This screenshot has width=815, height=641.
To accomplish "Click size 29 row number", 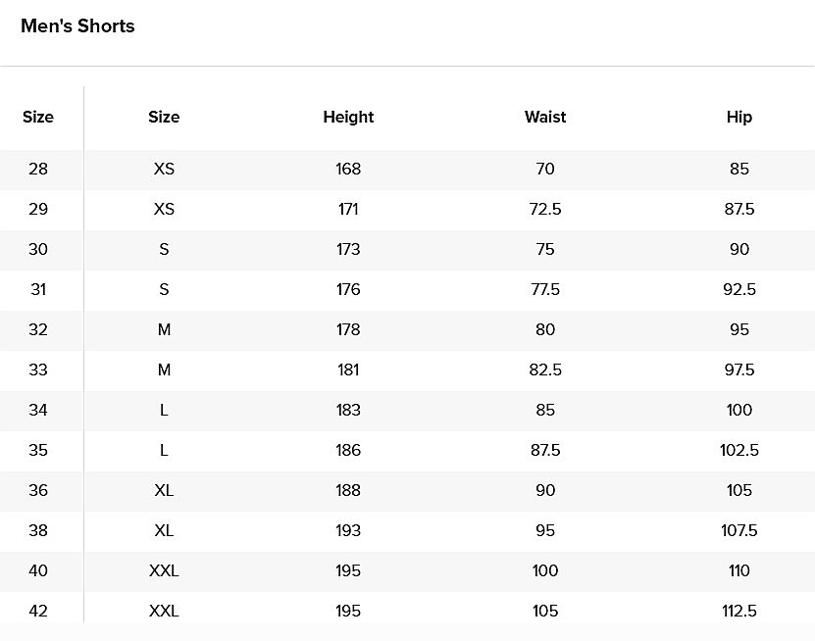I will [x=38, y=209].
